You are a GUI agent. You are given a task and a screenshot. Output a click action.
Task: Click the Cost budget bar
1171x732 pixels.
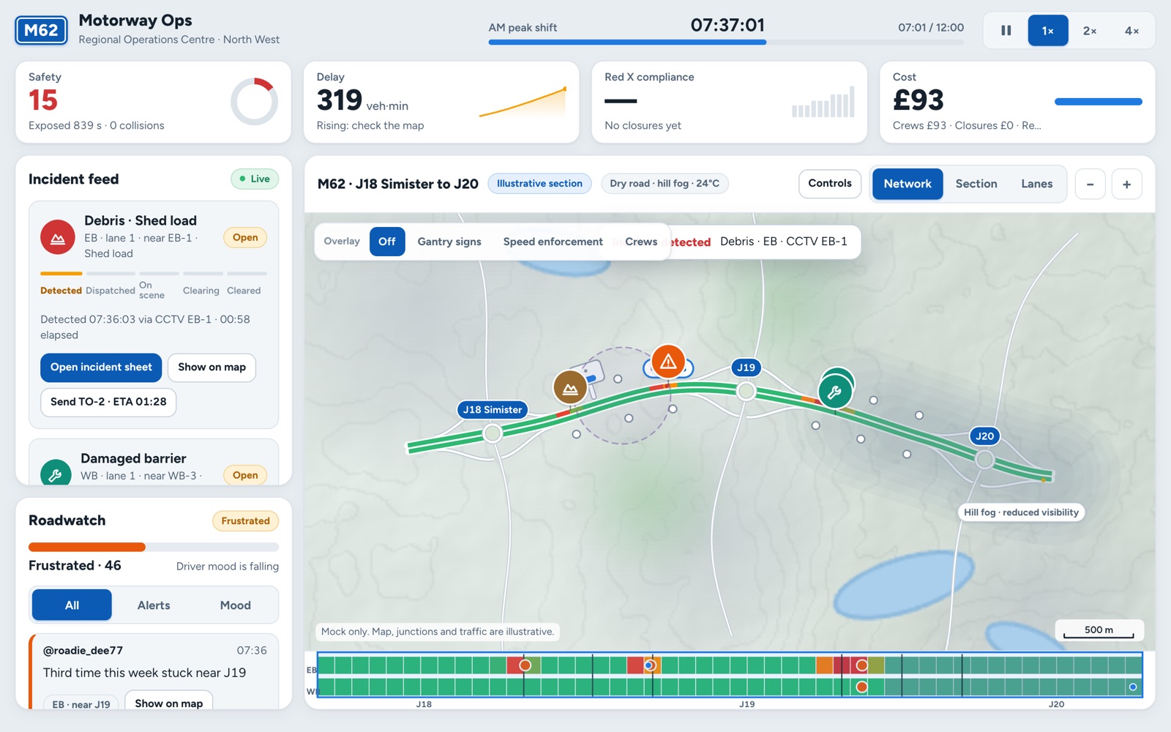click(1098, 102)
